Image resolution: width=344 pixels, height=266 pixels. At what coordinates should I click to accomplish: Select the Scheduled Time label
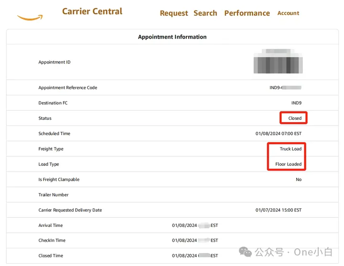pyautogui.click(x=54, y=133)
